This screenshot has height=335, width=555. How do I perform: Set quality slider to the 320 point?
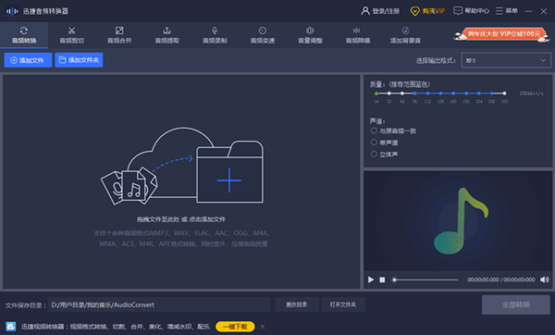504,93
